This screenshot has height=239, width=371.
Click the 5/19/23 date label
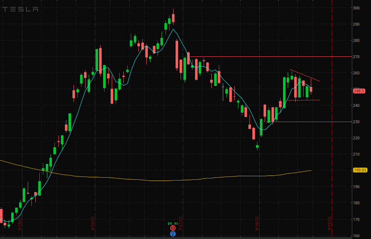(20, 223)
